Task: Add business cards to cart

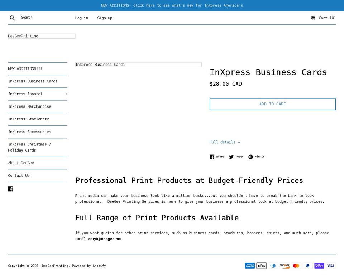Action: click(272, 104)
